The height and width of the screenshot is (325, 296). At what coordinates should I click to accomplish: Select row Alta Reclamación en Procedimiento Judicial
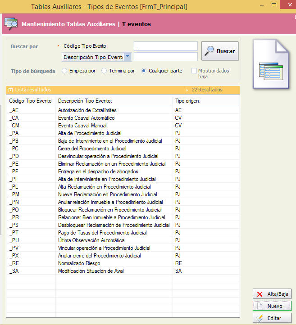pos(123,187)
